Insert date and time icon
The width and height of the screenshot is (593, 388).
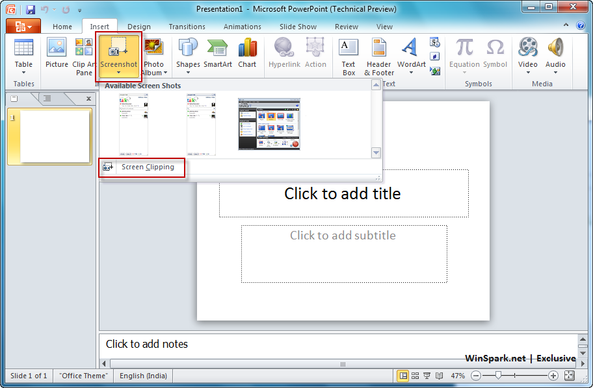(435, 42)
